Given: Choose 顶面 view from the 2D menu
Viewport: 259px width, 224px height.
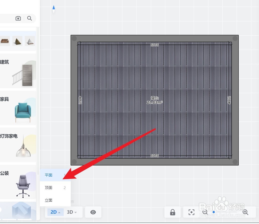Looking at the screenshot, I should pyautogui.click(x=55, y=188).
